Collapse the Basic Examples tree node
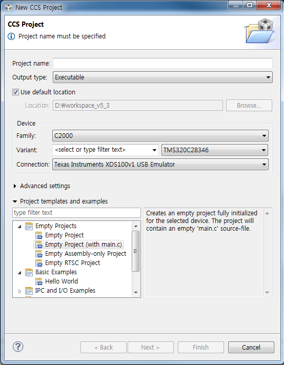 [20, 272]
